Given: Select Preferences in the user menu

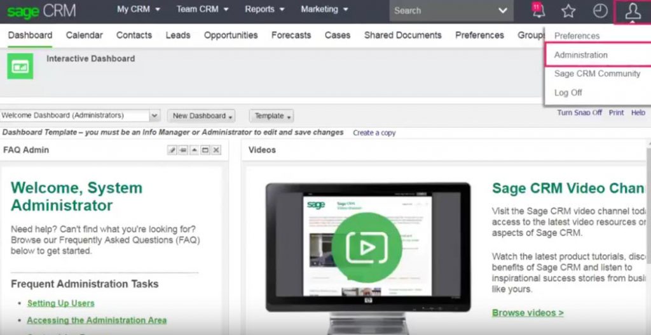Looking at the screenshot, I should tap(577, 36).
